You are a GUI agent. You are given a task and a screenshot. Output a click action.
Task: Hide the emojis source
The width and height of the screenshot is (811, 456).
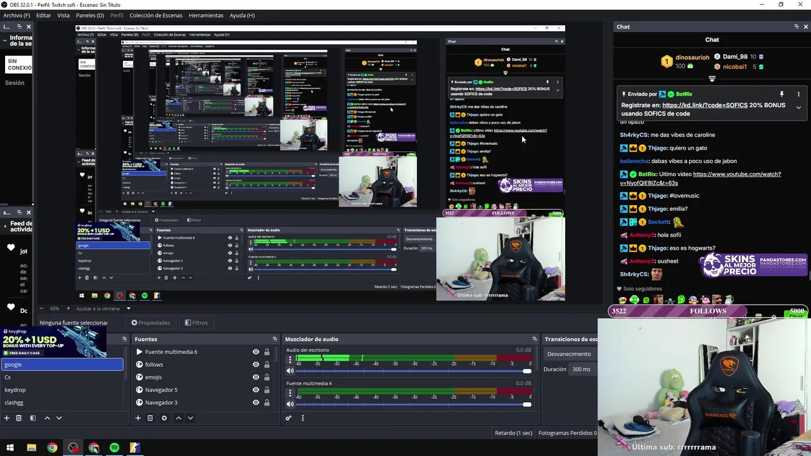click(256, 377)
